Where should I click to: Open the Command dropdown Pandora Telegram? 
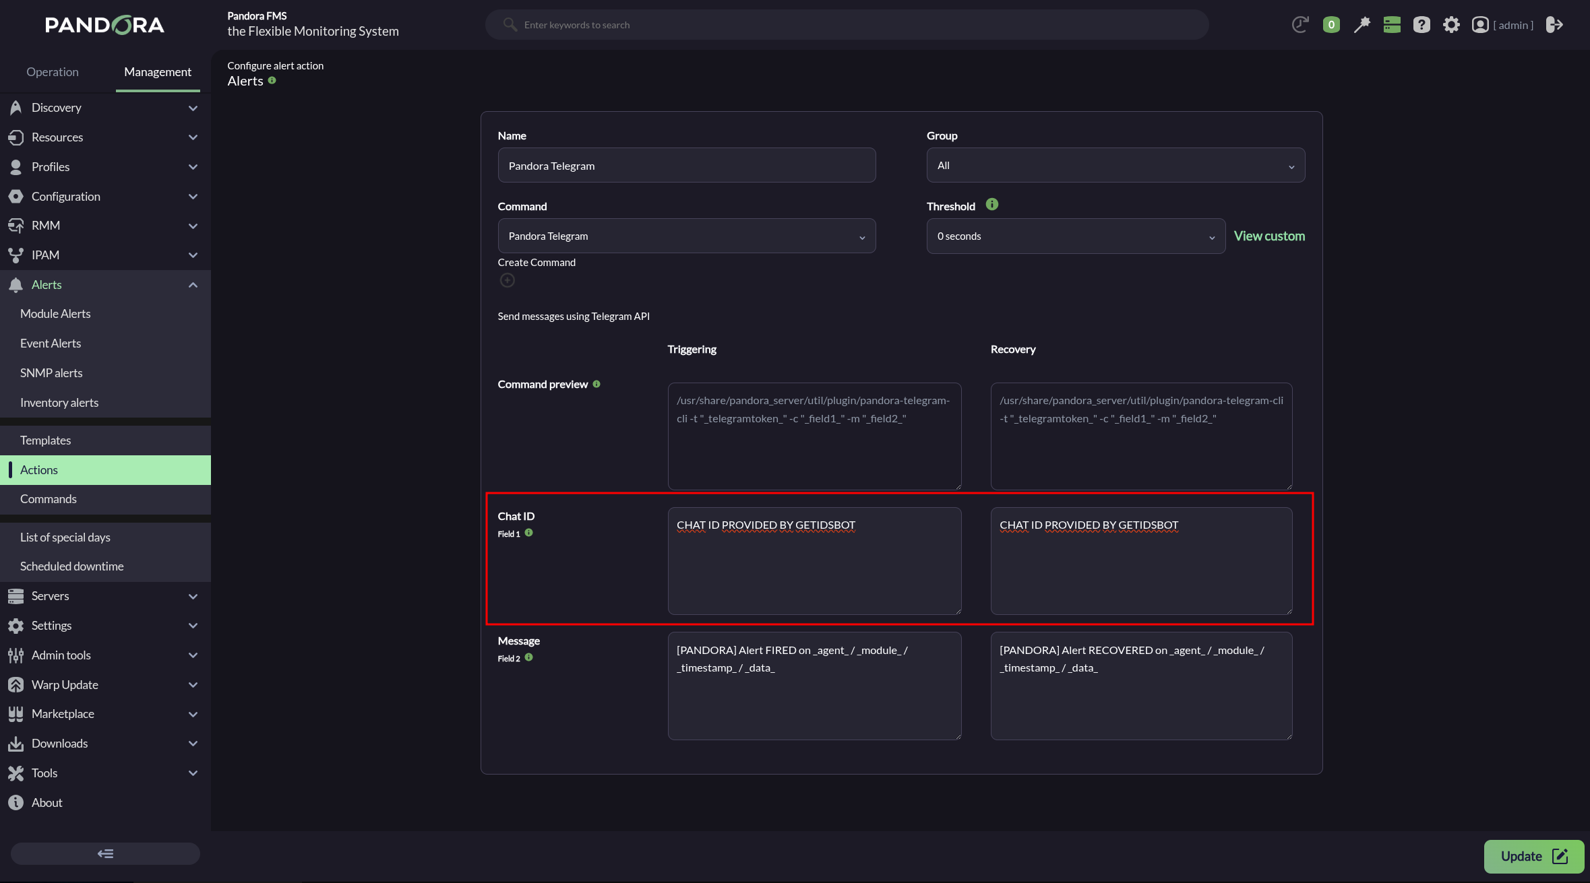pyautogui.click(x=687, y=236)
